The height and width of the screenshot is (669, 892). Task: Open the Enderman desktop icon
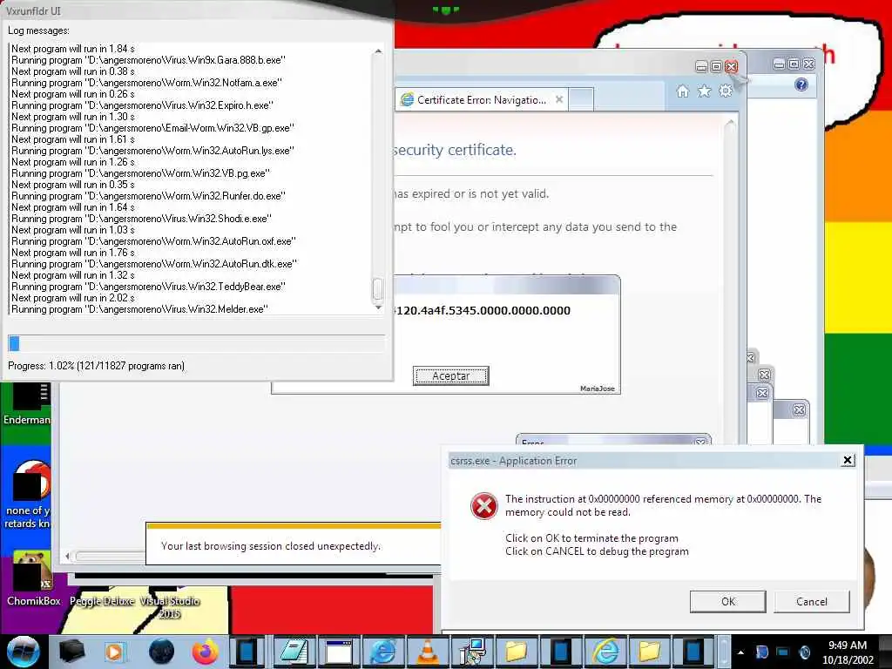click(26, 404)
